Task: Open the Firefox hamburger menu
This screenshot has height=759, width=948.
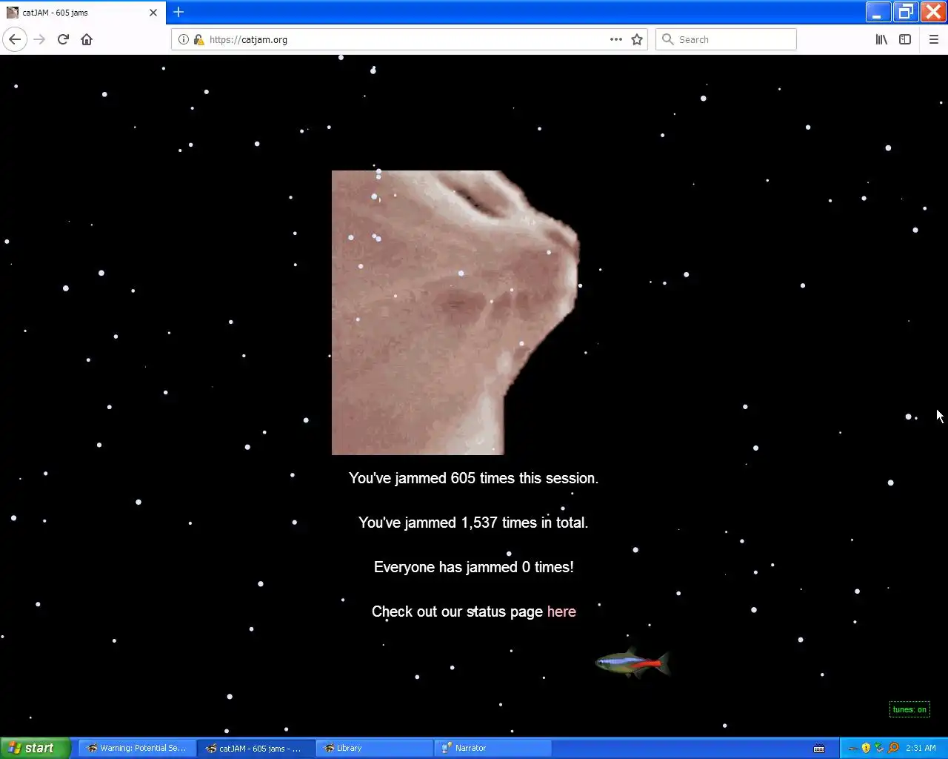Action: coord(934,39)
